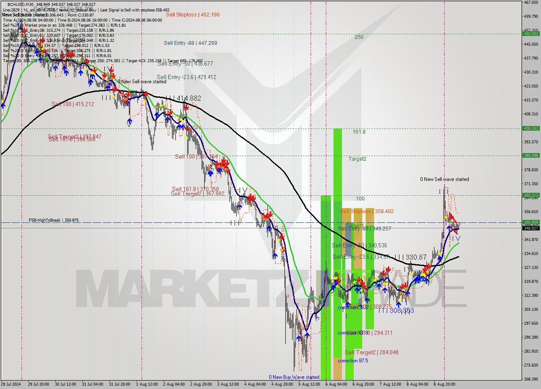Click the green 450.503 price axis marker
The width and height of the screenshot is (541, 389).
[531, 34]
